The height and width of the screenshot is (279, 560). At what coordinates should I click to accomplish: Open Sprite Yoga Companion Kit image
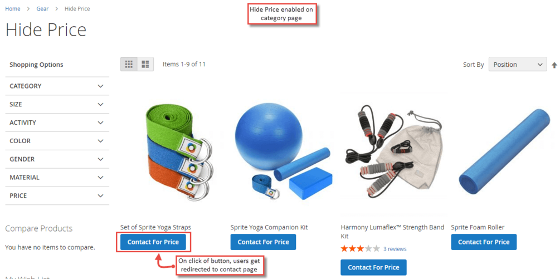coord(284,154)
